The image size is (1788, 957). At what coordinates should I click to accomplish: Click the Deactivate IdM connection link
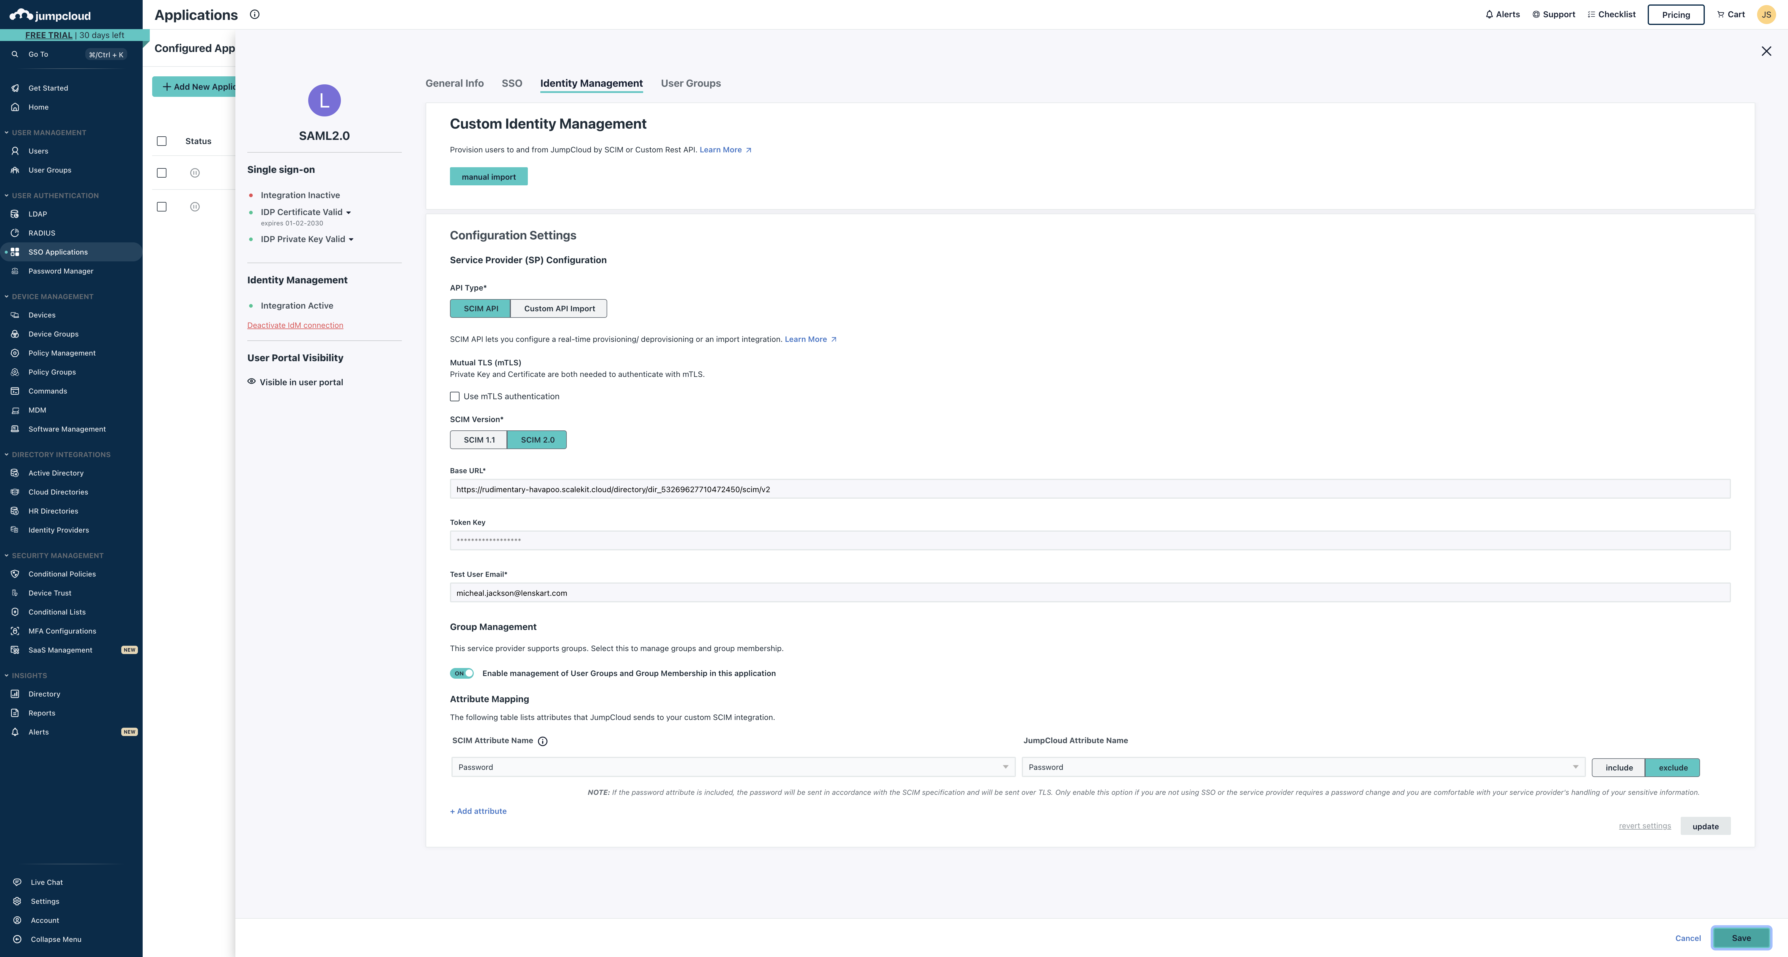coord(295,325)
